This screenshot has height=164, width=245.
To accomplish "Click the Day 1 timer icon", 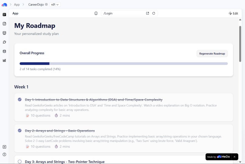I will (56, 115).
